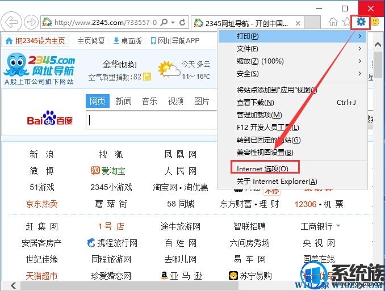Open 途牛旅游网 link
Image resolution: width=385 pixels, height=291 pixels.
click(180, 226)
